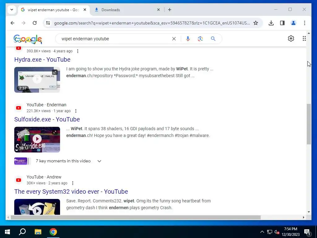Click the magnifier search button
The width and height of the screenshot is (317, 238).
tap(213, 39)
